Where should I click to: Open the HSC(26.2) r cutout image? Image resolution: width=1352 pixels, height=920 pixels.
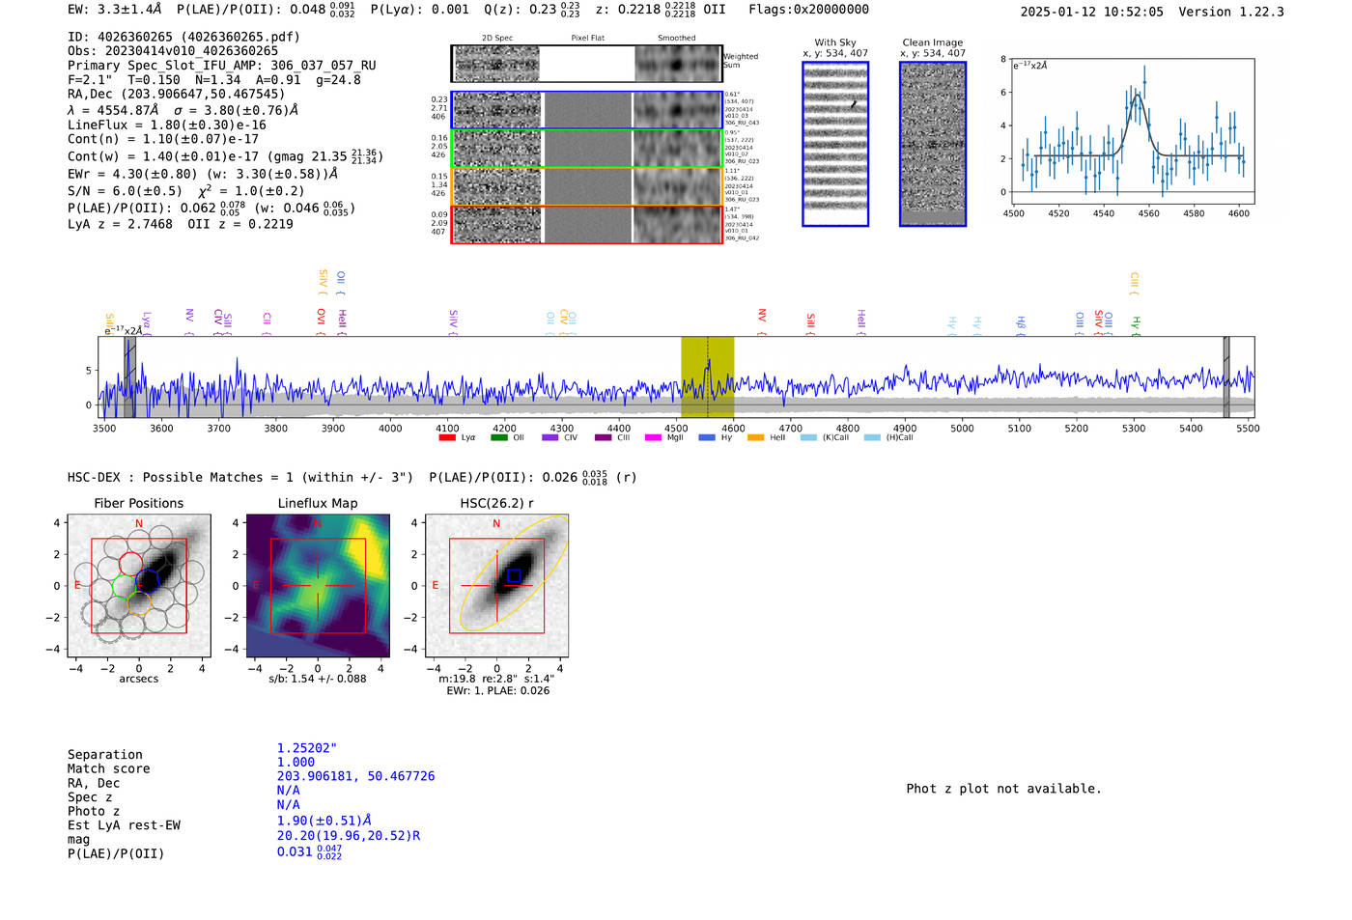click(496, 587)
